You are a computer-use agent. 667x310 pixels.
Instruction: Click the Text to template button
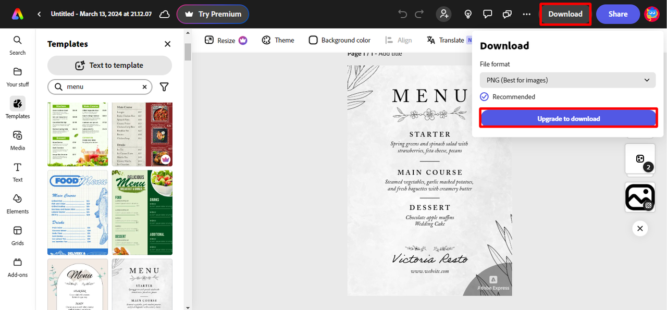(x=109, y=65)
